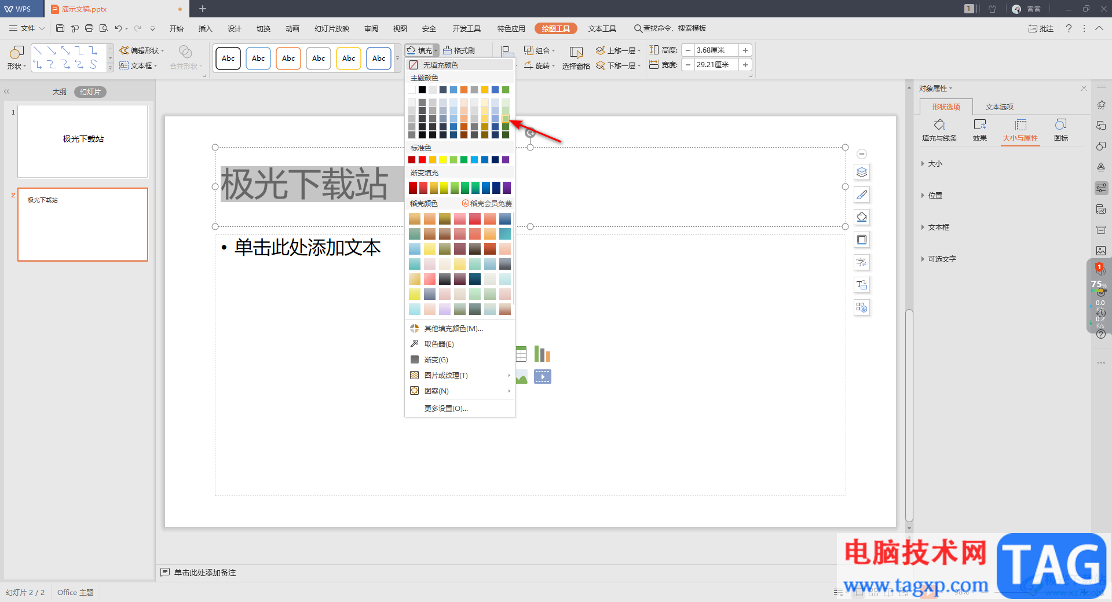Screen dimensions: 1112x602
Task: Open the 幻灯片放映 slideshow tab
Action: [x=332, y=28]
